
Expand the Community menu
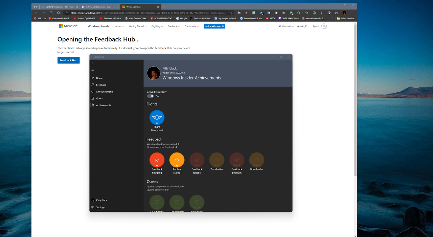click(x=191, y=26)
